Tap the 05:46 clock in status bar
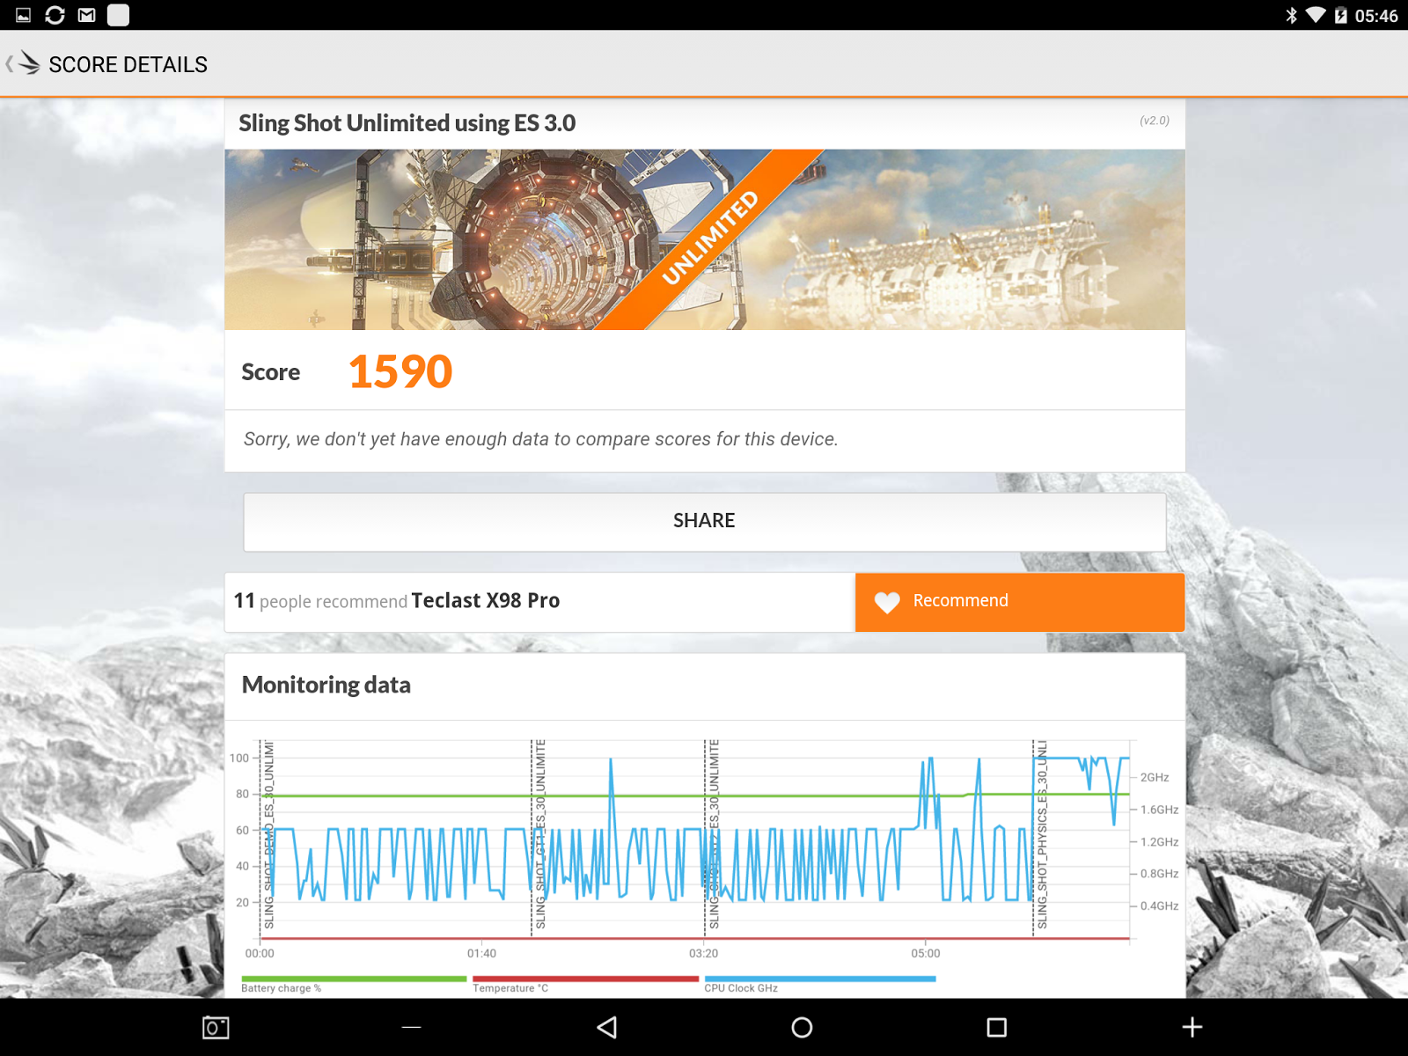Viewport: 1408px width, 1056px height. (x=1376, y=16)
